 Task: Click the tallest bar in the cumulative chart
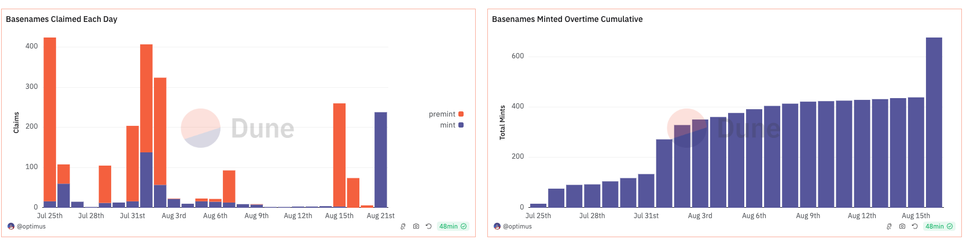click(934, 122)
